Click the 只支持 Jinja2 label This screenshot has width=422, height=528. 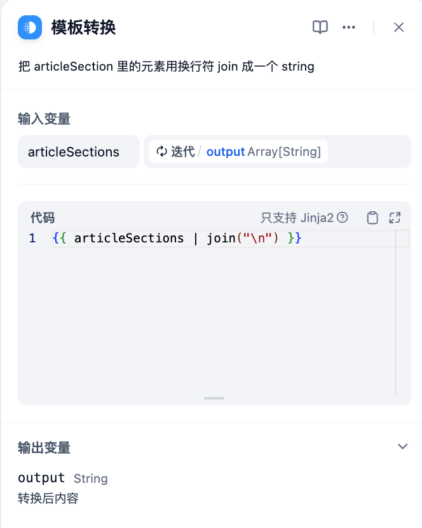(x=297, y=218)
